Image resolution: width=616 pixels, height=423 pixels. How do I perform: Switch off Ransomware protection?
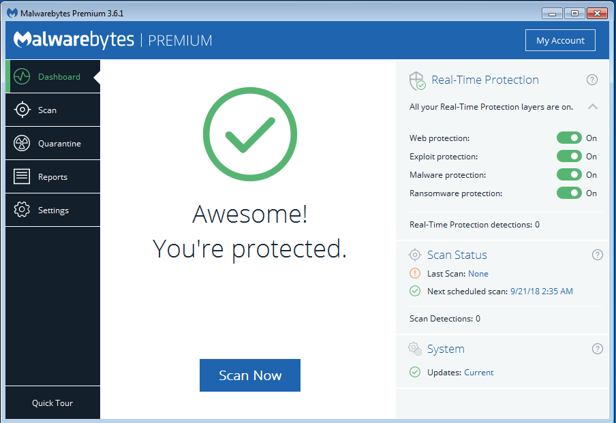(569, 193)
